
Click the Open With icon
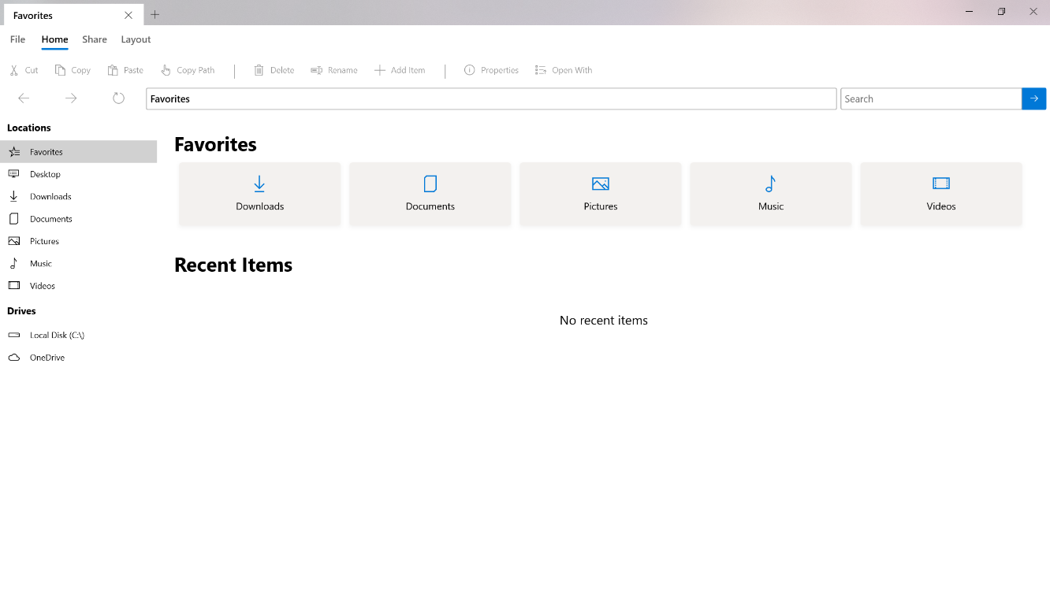(x=541, y=70)
